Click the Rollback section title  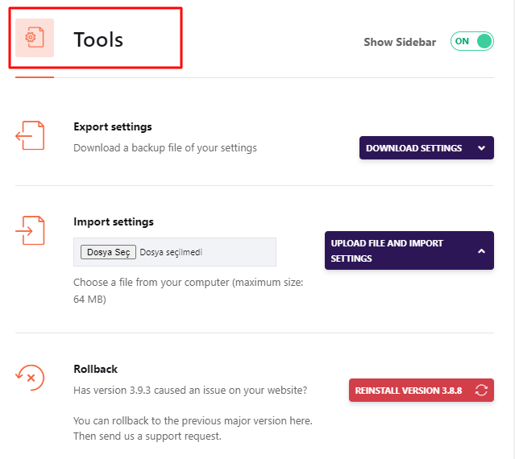tap(96, 369)
